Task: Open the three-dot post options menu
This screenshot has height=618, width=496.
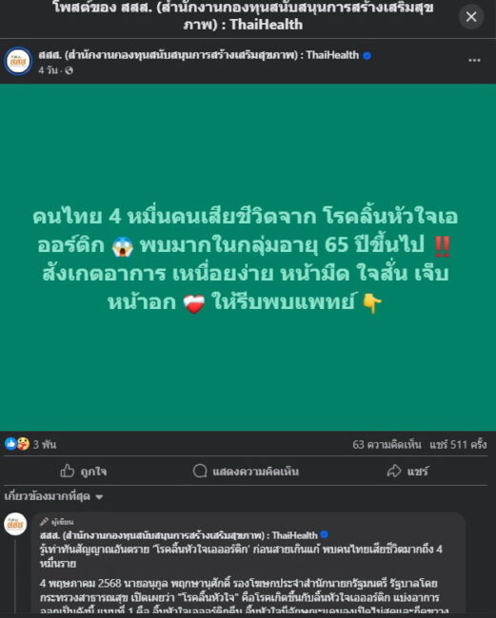Action: pos(474,60)
